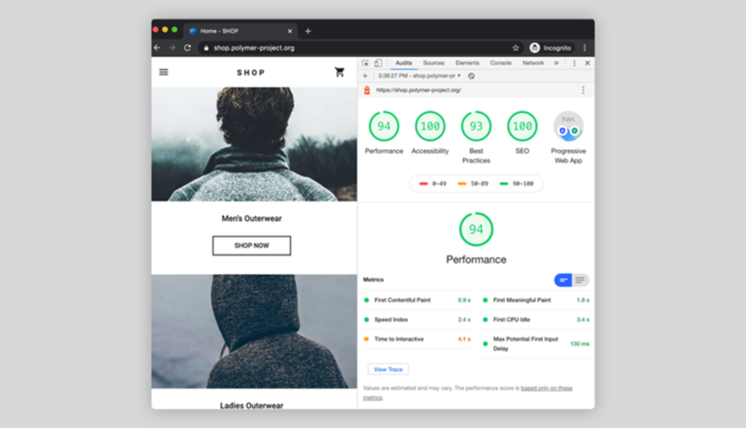Viewport: 746px width, 428px height.
Task: Open the audit report dropdown 3:38:27 PM
Action: tap(419, 76)
